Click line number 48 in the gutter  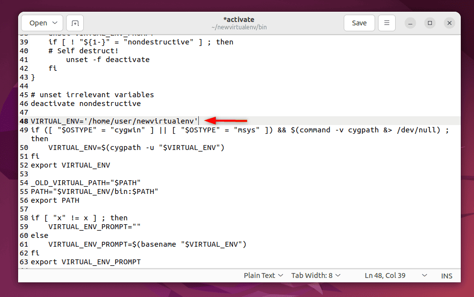point(24,121)
